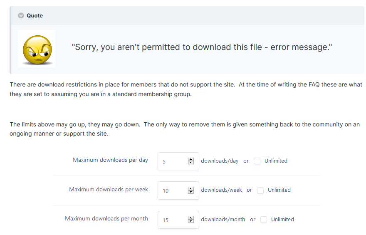Image resolution: width=366 pixels, height=235 pixels.
Task: Click the Maximum downloads per week label
Action: (109, 190)
